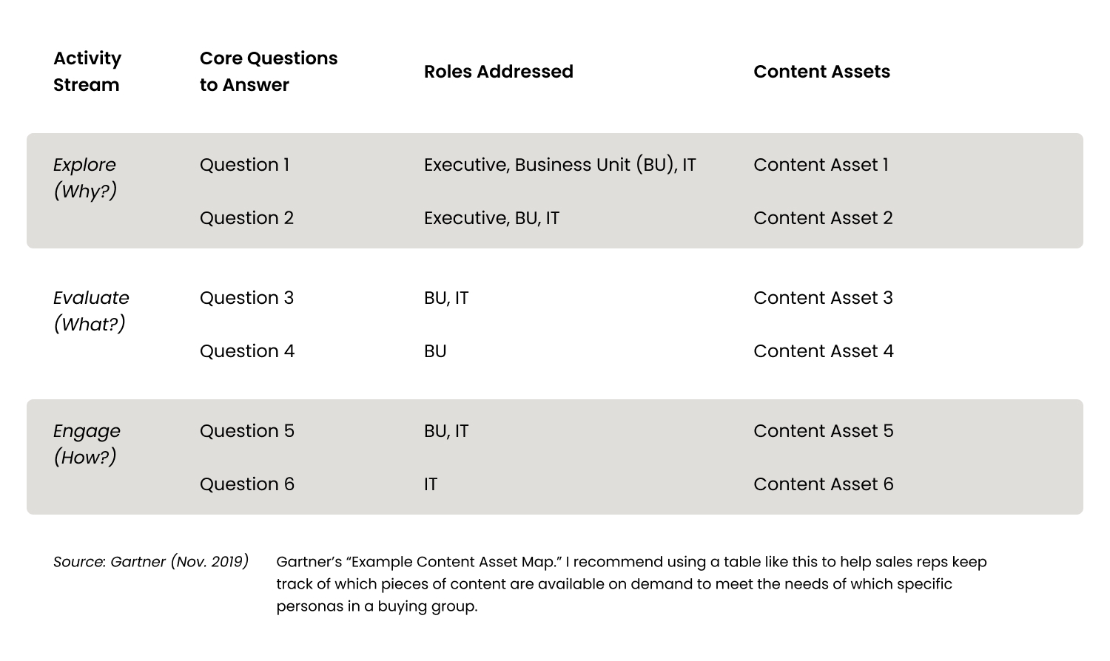
Task: Click the Question 4 cell
Action: pos(246,351)
